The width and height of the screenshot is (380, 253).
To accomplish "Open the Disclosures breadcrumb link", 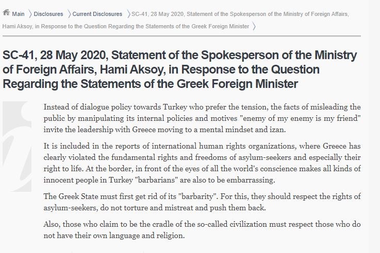I will click(x=48, y=14).
